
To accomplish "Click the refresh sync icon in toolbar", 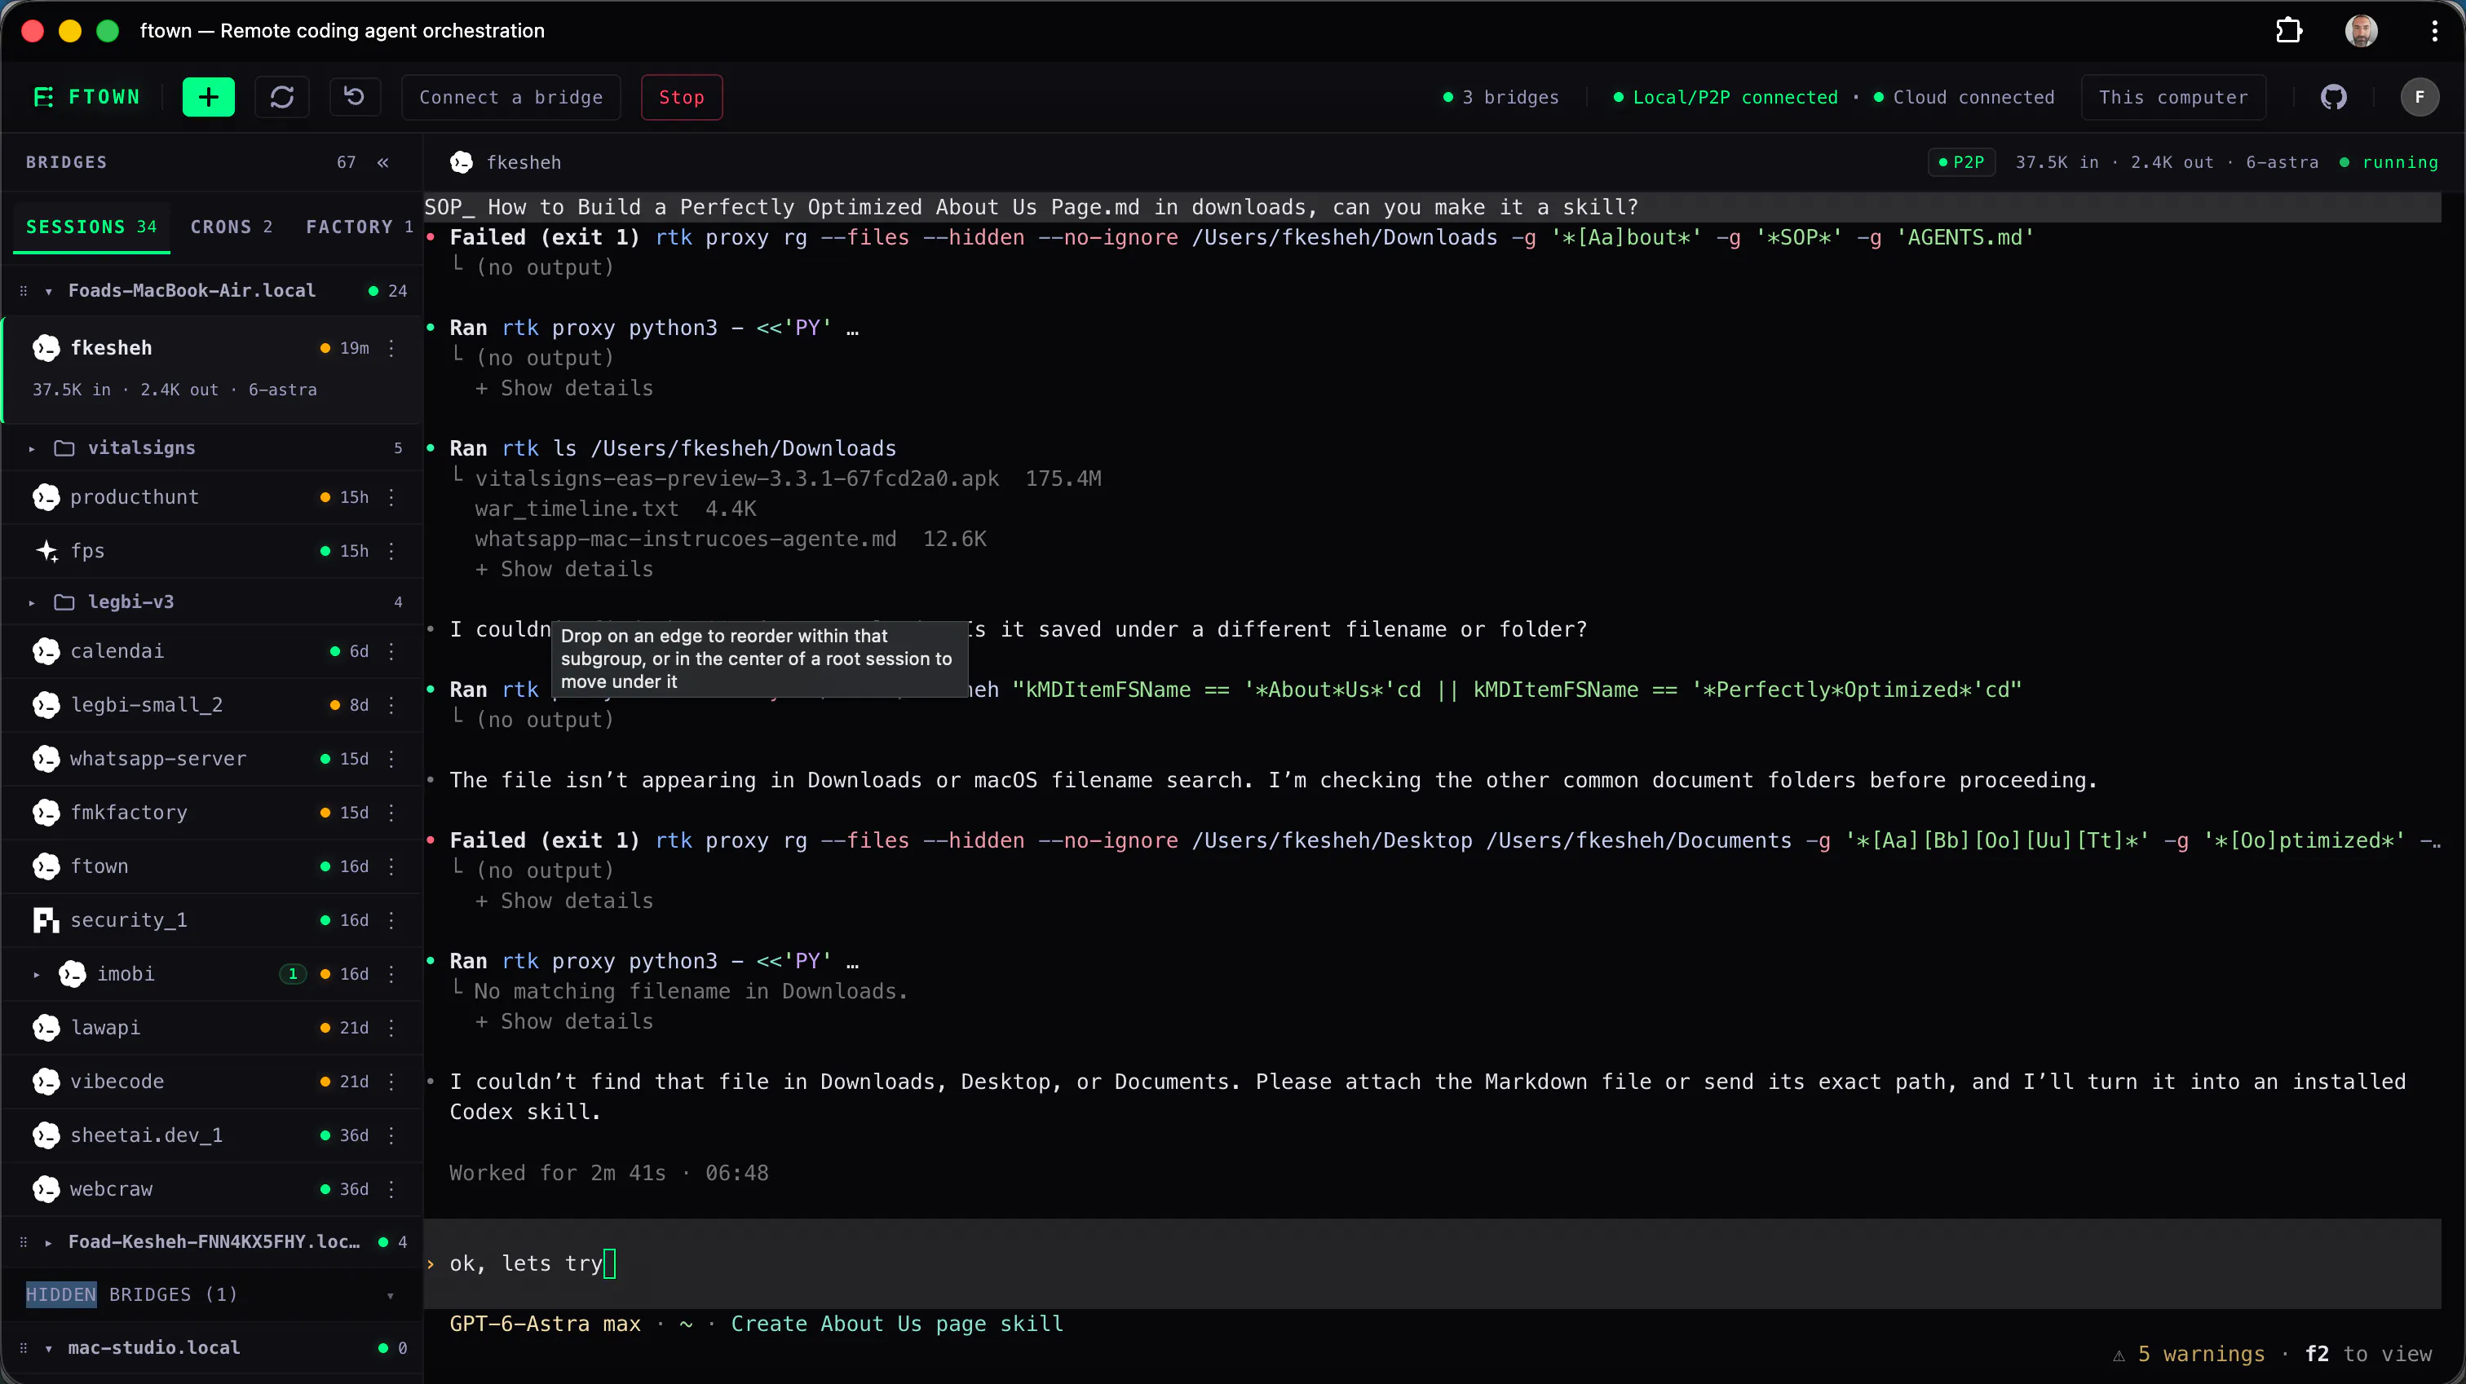I will [x=281, y=97].
